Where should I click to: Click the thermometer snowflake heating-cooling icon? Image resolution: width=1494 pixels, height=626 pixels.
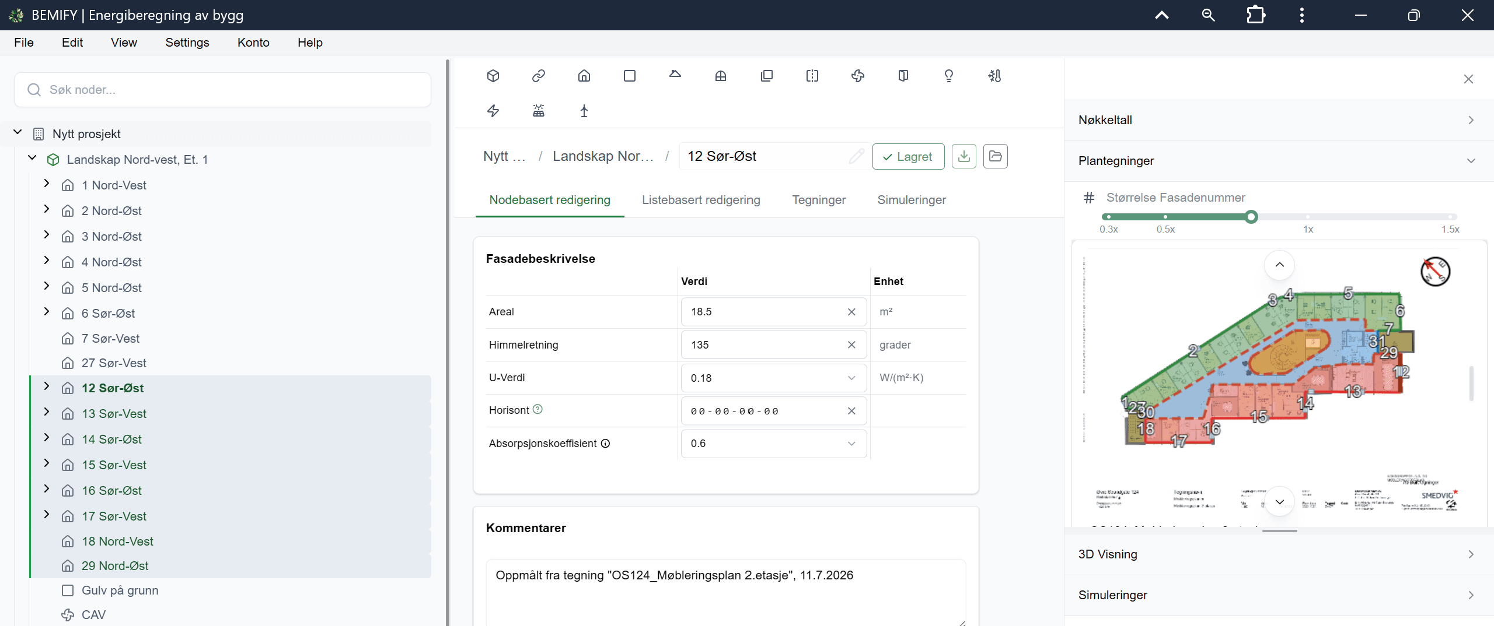coord(994,76)
